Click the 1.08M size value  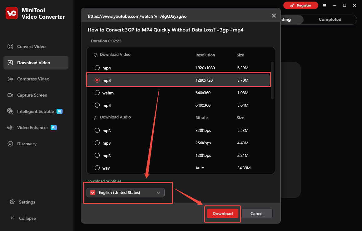[x=243, y=93]
